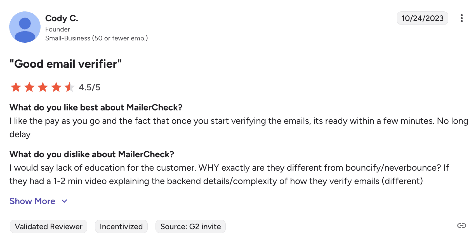Open the three-dot options menu
Screen dimensions: 476x242
click(461, 18)
